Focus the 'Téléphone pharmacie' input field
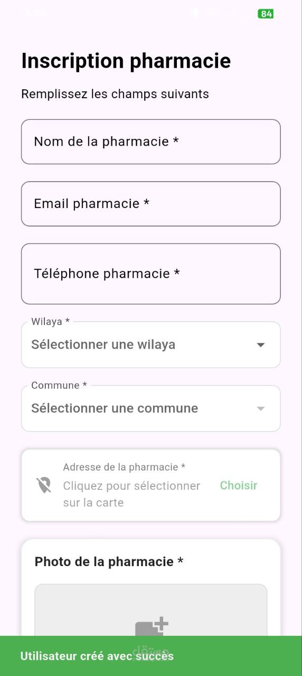 [x=151, y=274]
